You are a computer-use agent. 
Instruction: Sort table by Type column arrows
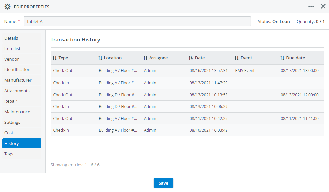coord(55,58)
